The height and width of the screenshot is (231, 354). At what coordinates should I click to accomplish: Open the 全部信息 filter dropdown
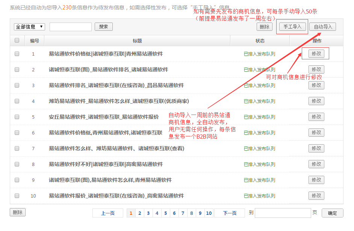[x=29, y=27]
